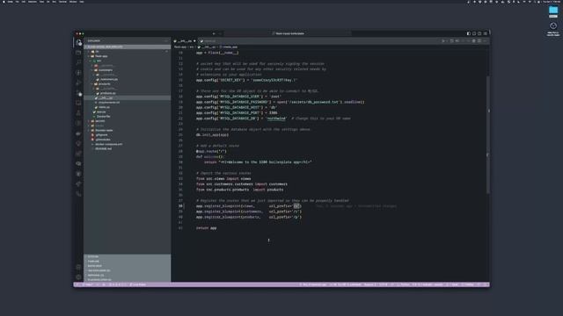Click src in the breadcrumb path
563x316 pixels.
pos(192,47)
